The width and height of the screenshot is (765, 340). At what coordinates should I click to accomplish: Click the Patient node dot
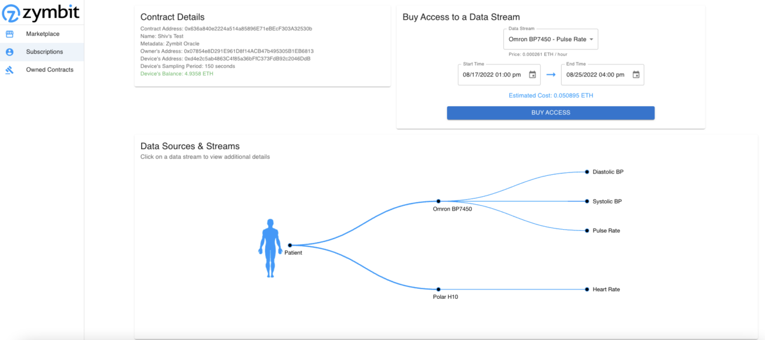coord(290,245)
